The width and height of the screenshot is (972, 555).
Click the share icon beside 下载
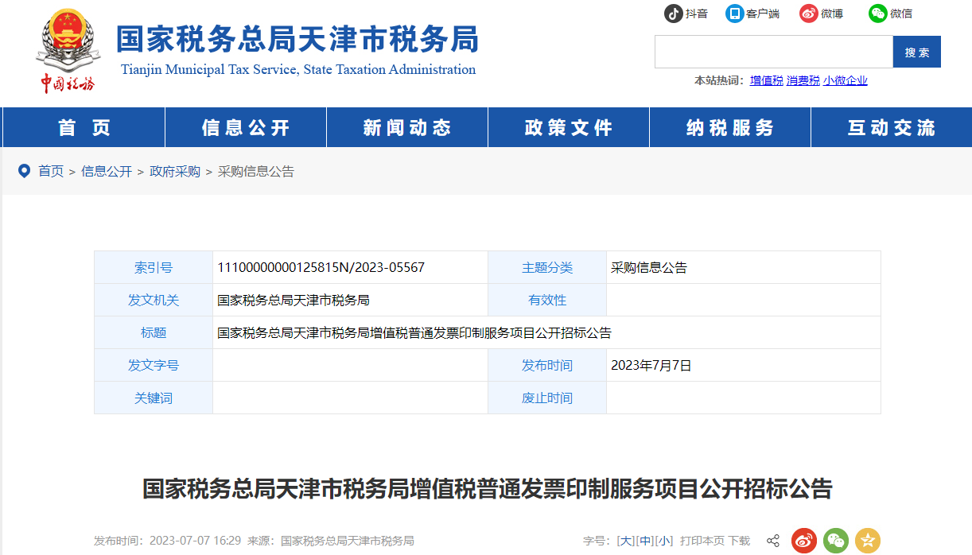pyautogui.click(x=772, y=541)
